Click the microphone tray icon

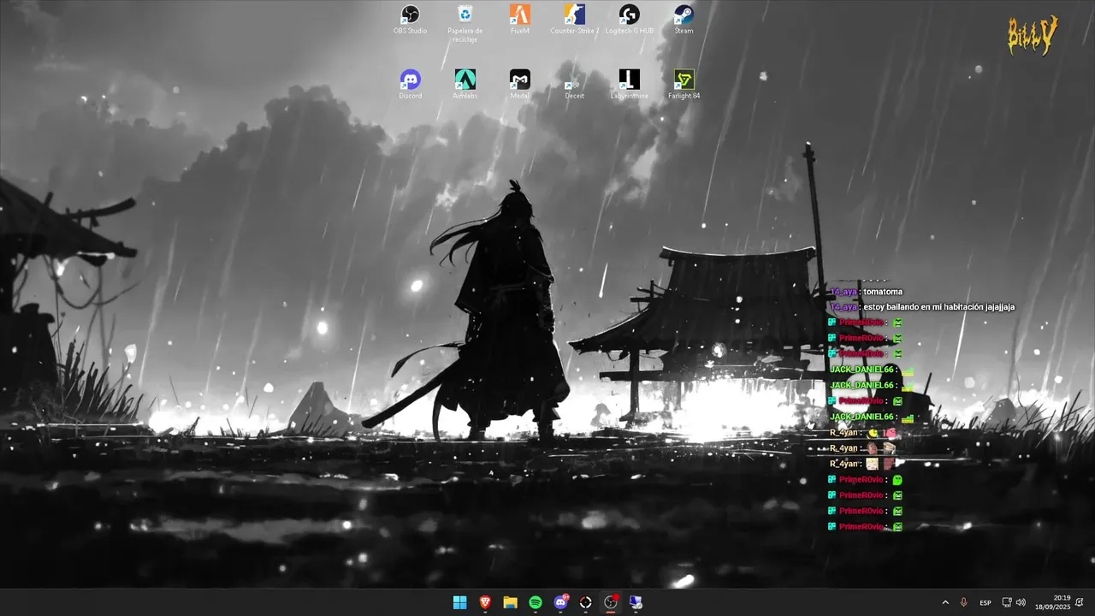click(x=964, y=602)
